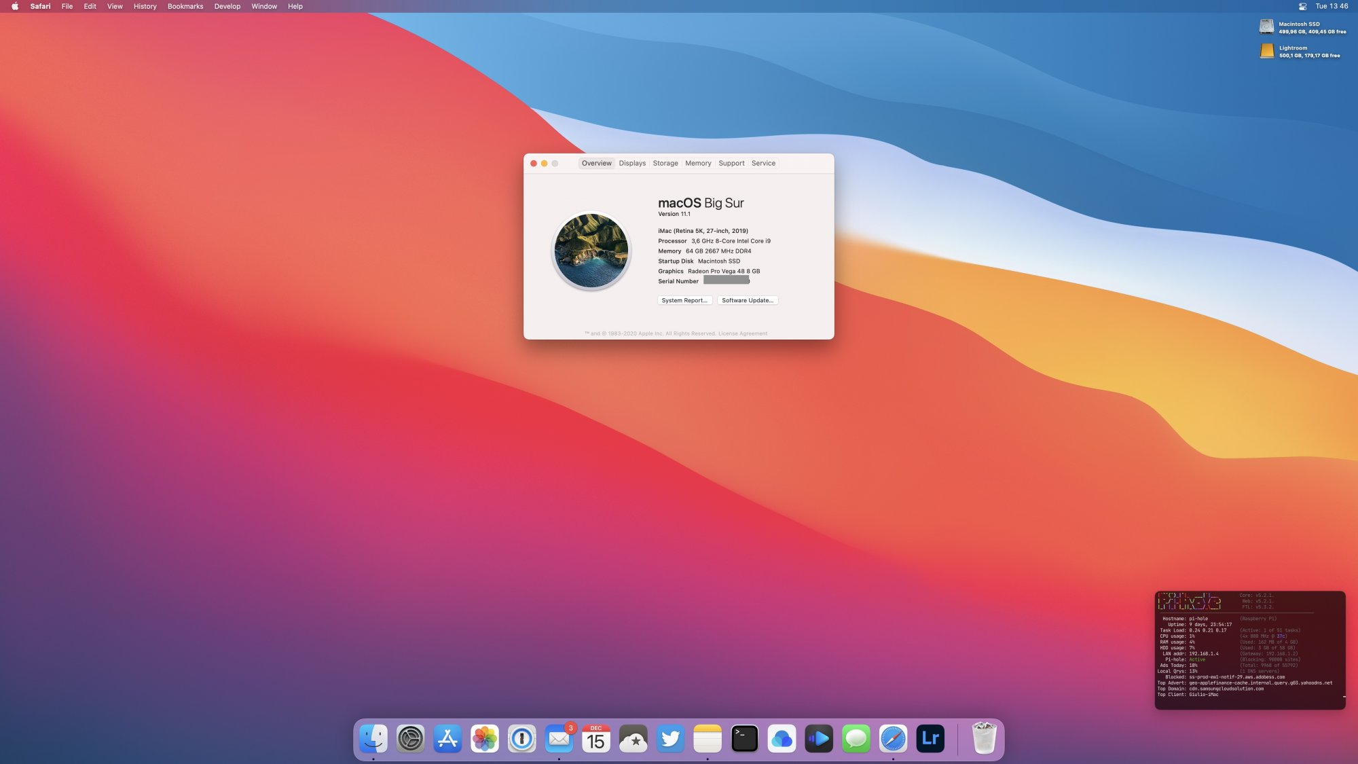Click 'Radeon Pro Vega 48 8 GB' text
This screenshot has width=1358, height=764.
(x=724, y=271)
